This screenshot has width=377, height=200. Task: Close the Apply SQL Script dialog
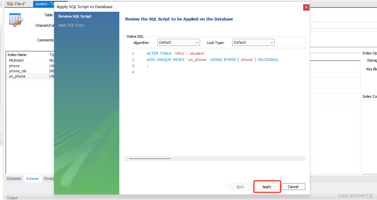[306, 8]
